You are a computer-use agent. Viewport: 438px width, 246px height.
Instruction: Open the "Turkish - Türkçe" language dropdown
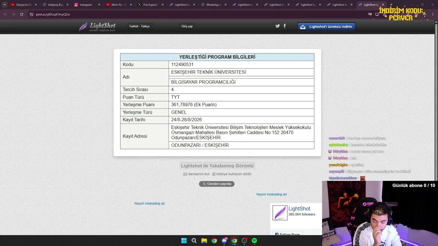[141, 26]
